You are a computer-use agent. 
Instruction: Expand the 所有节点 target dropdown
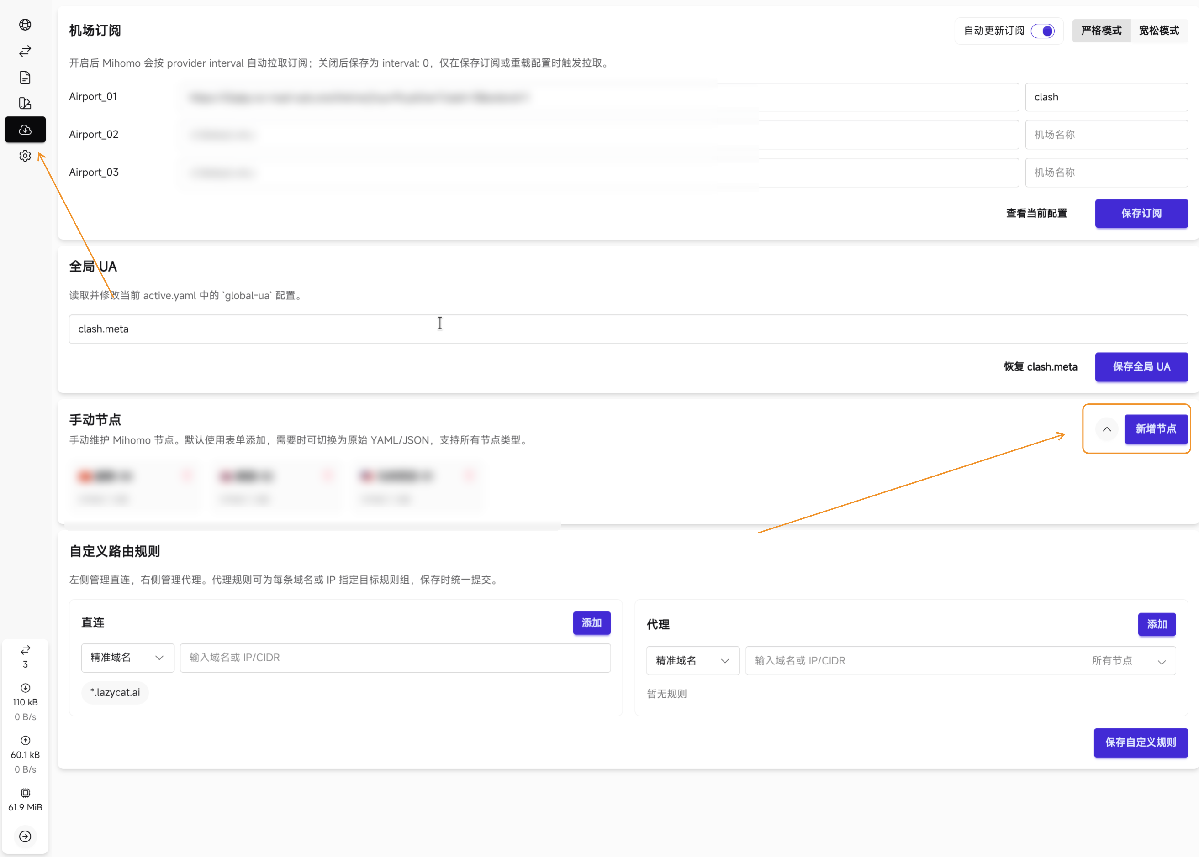tap(1128, 661)
